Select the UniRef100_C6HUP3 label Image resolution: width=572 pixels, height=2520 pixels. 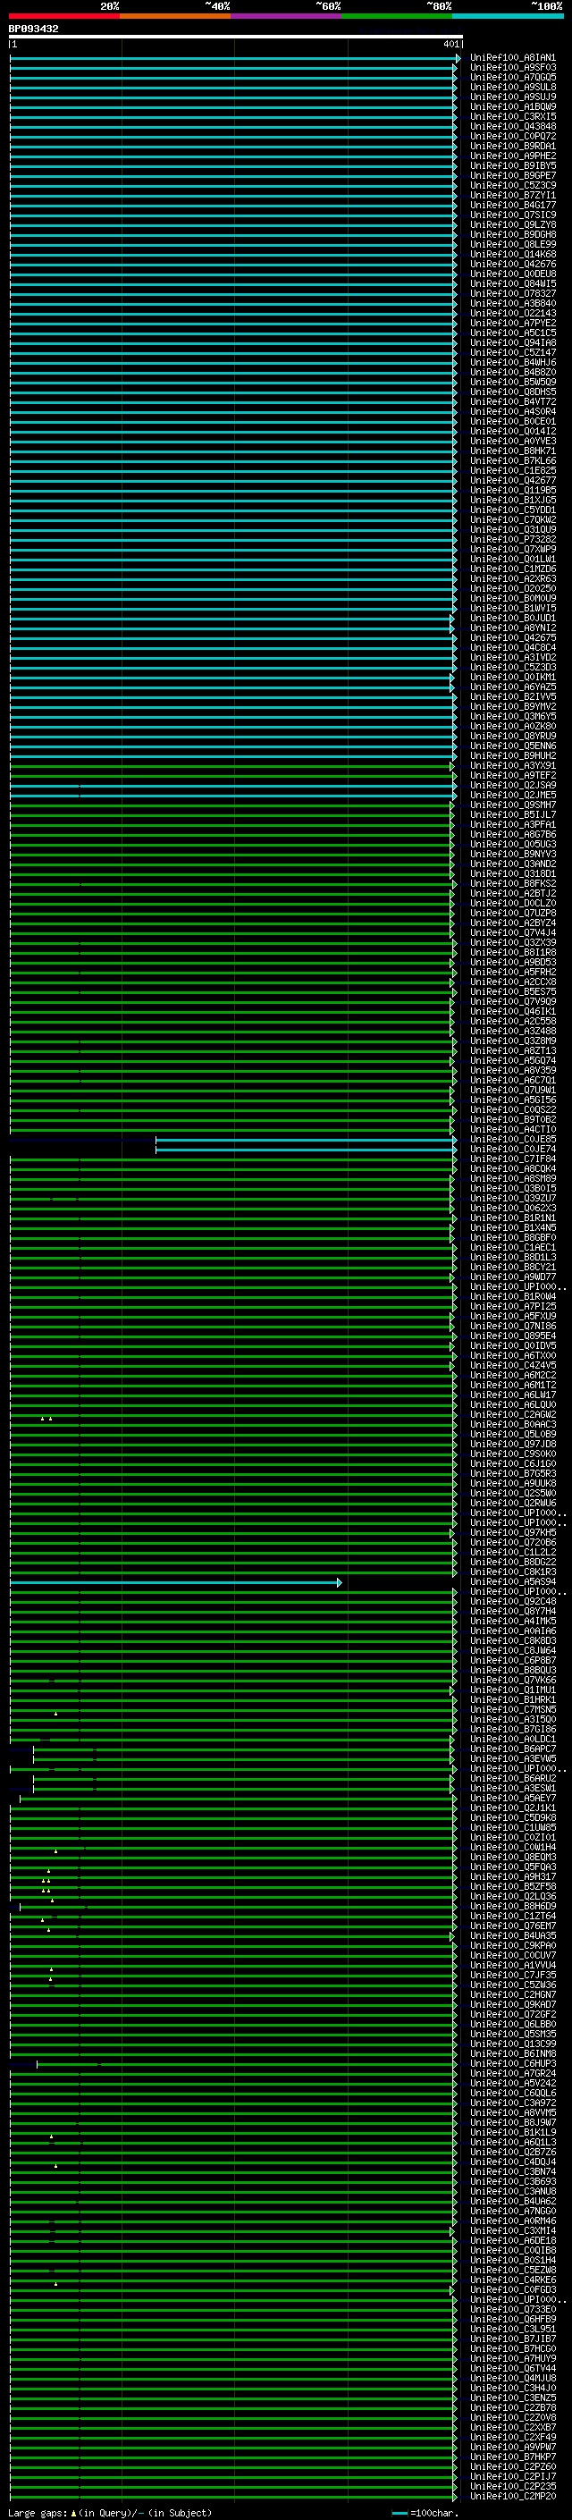(512, 2064)
